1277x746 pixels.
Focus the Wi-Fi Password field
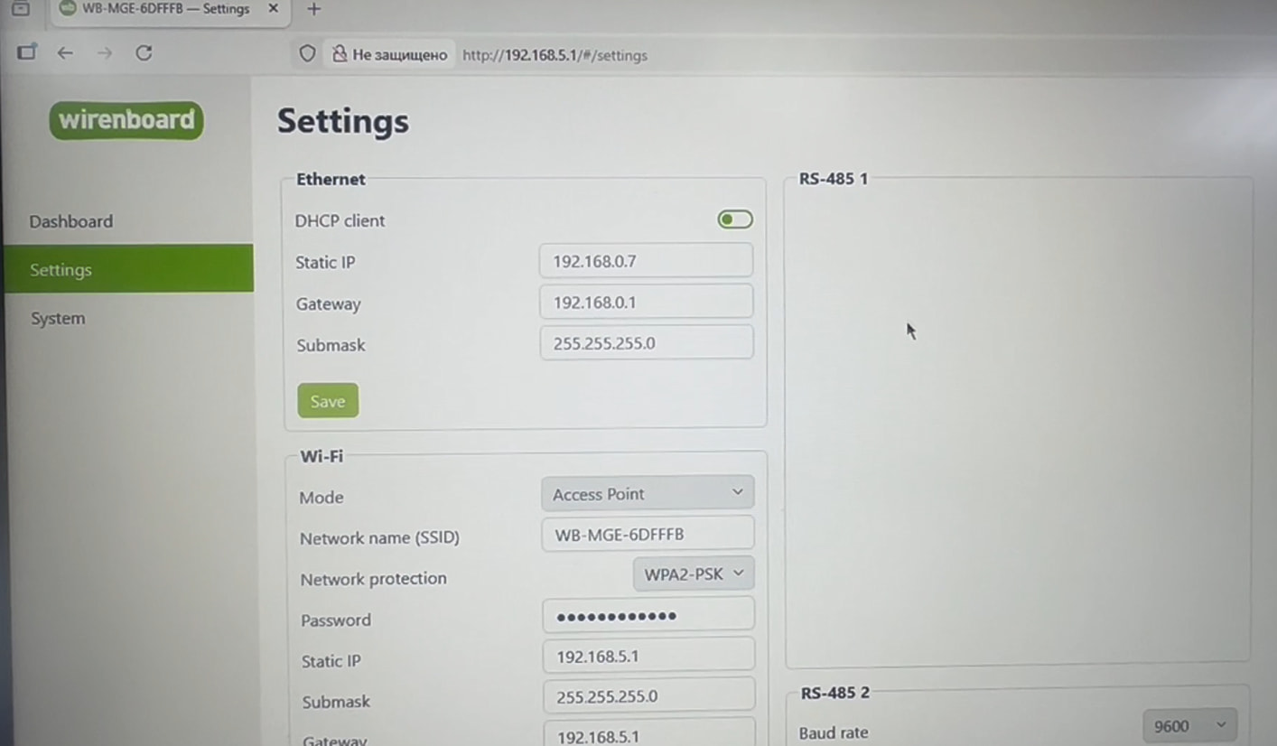tap(648, 616)
